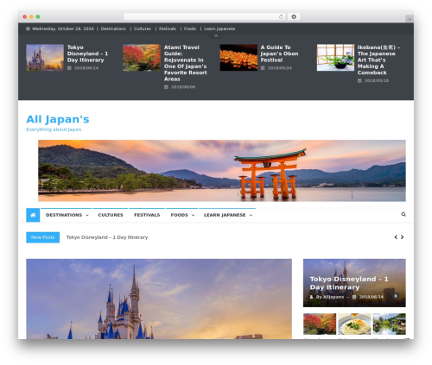Click the 2018/06/14 date on sidebar card
Image resolution: width=432 pixels, height=365 pixels.
(372, 297)
